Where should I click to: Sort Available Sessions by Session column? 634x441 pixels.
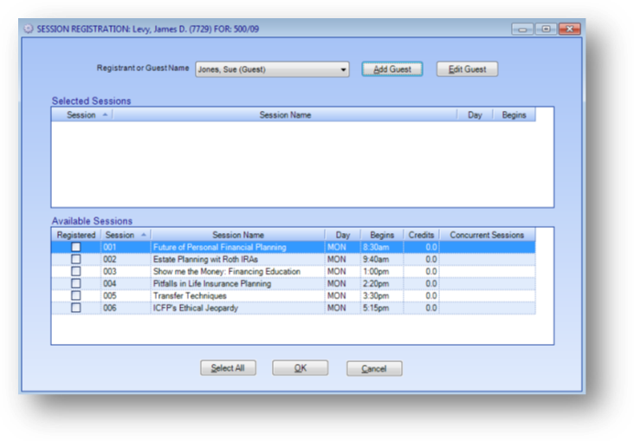[x=126, y=235]
